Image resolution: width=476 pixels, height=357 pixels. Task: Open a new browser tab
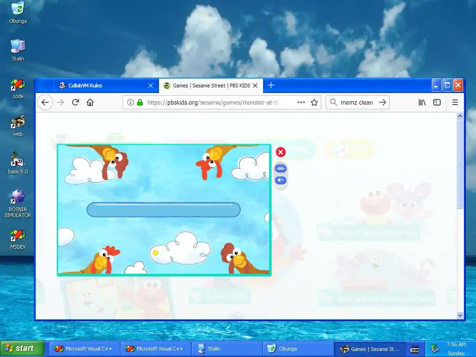[271, 86]
